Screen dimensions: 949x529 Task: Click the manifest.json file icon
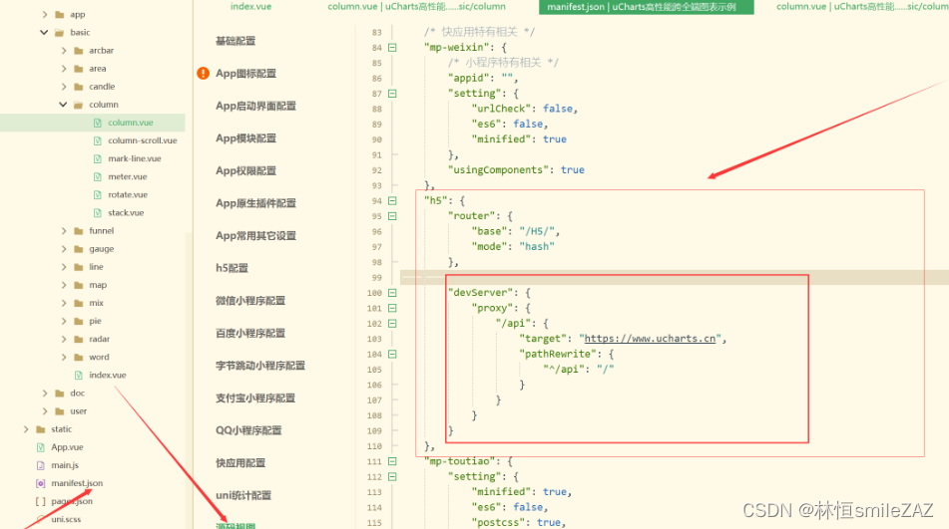(x=41, y=484)
